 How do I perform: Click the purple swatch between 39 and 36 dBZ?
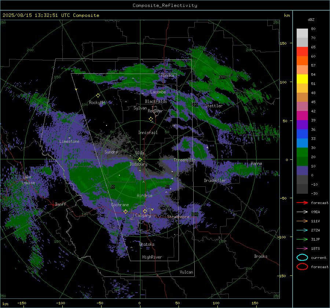[302, 125]
